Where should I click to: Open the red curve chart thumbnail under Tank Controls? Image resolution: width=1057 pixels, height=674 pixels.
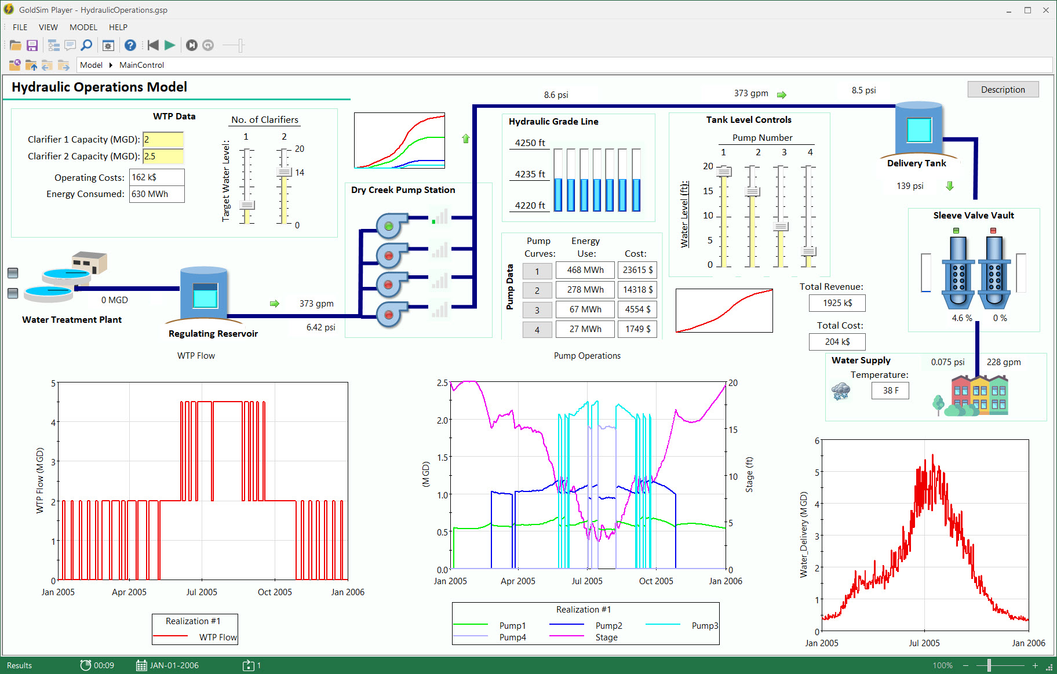point(724,311)
